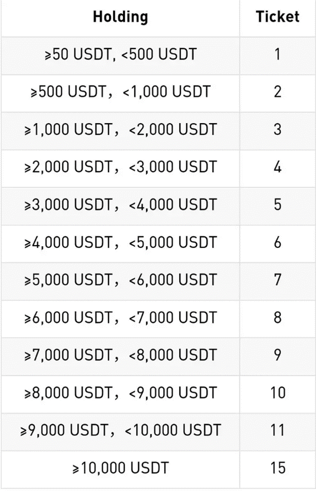Click the ticket value 10 cell
Screen dimensions: 316x491
point(277,393)
